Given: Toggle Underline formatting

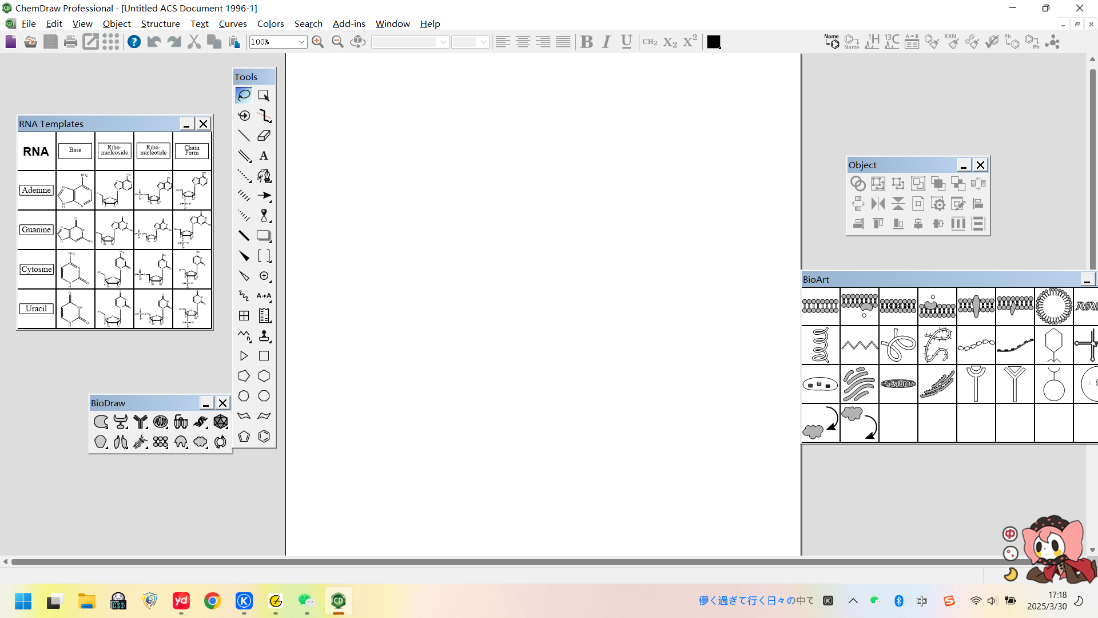Looking at the screenshot, I should (x=626, y=42).
